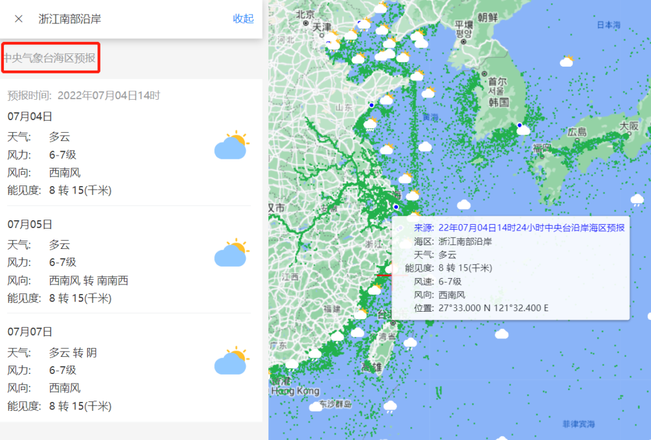
Task: Click the 大阪 city label on the map
Action: (629, 126)
